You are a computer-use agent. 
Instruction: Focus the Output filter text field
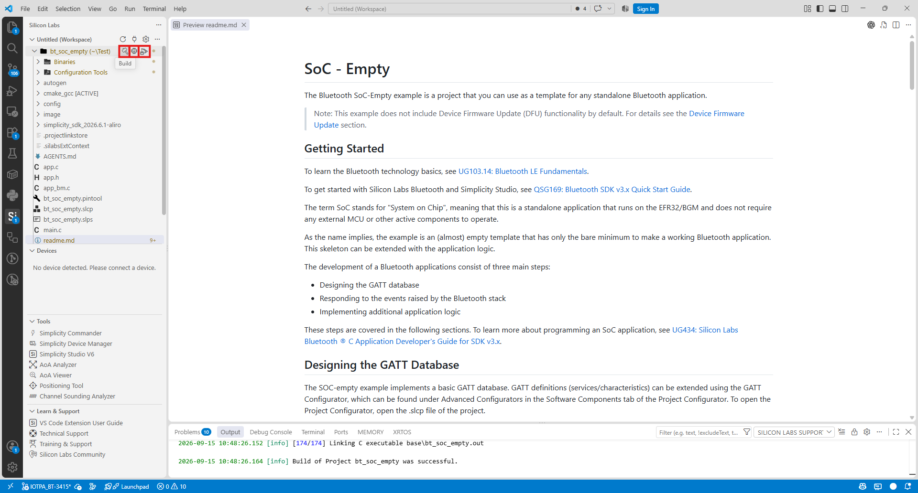[x=699, y=432]
